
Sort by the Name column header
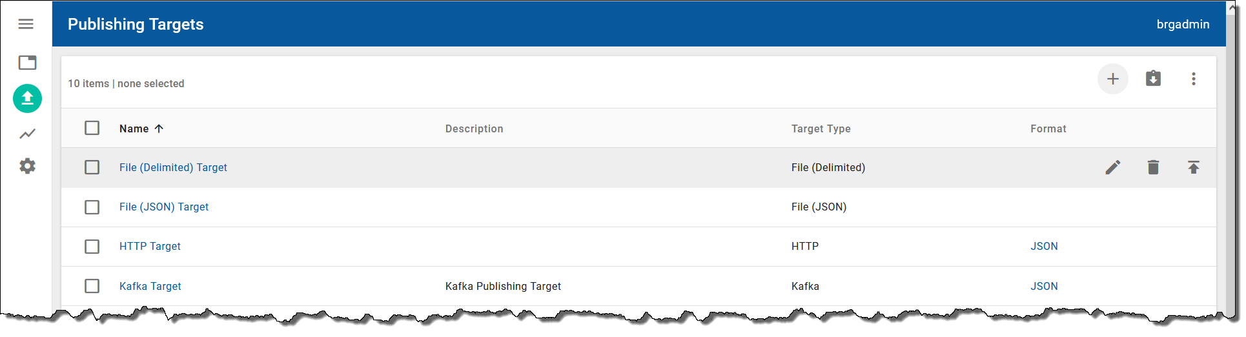(x=134, y=129)
